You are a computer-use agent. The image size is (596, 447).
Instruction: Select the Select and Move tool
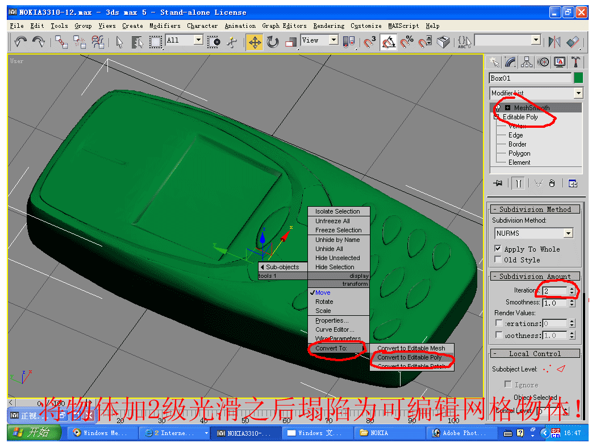click(254, 42)
